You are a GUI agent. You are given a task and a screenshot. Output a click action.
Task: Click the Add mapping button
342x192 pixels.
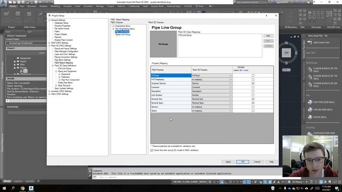[268, 36]
